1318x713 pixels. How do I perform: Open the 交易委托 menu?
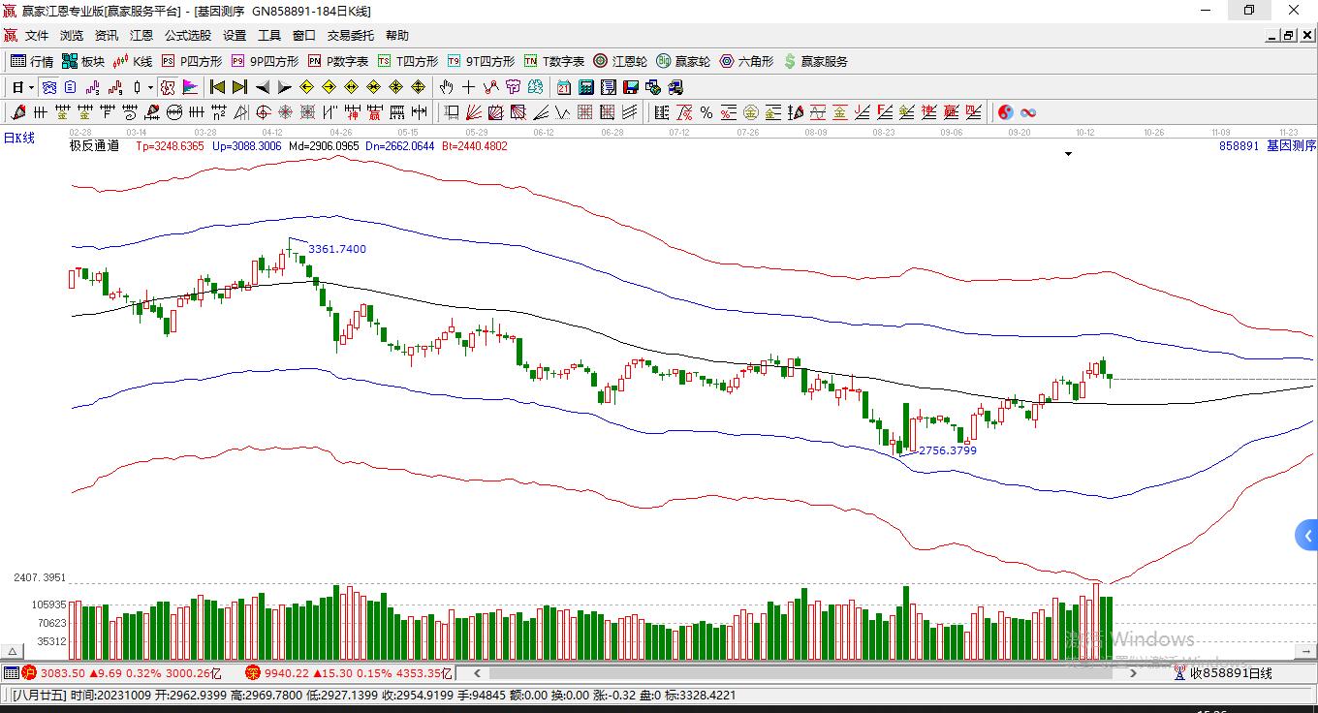pyautogui.click(x=350, y=35)
